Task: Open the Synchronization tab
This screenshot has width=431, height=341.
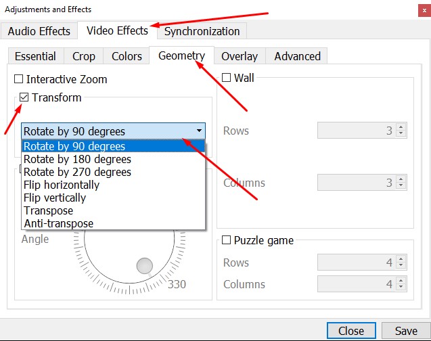Action: tap(202, 31)
